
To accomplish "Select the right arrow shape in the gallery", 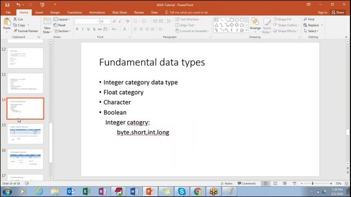I will click(x=231, y=25).
